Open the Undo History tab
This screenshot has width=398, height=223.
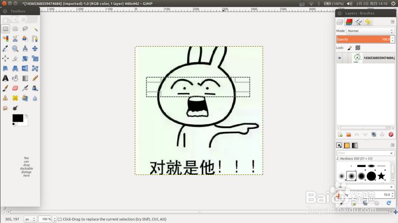[x=367, y=22]
